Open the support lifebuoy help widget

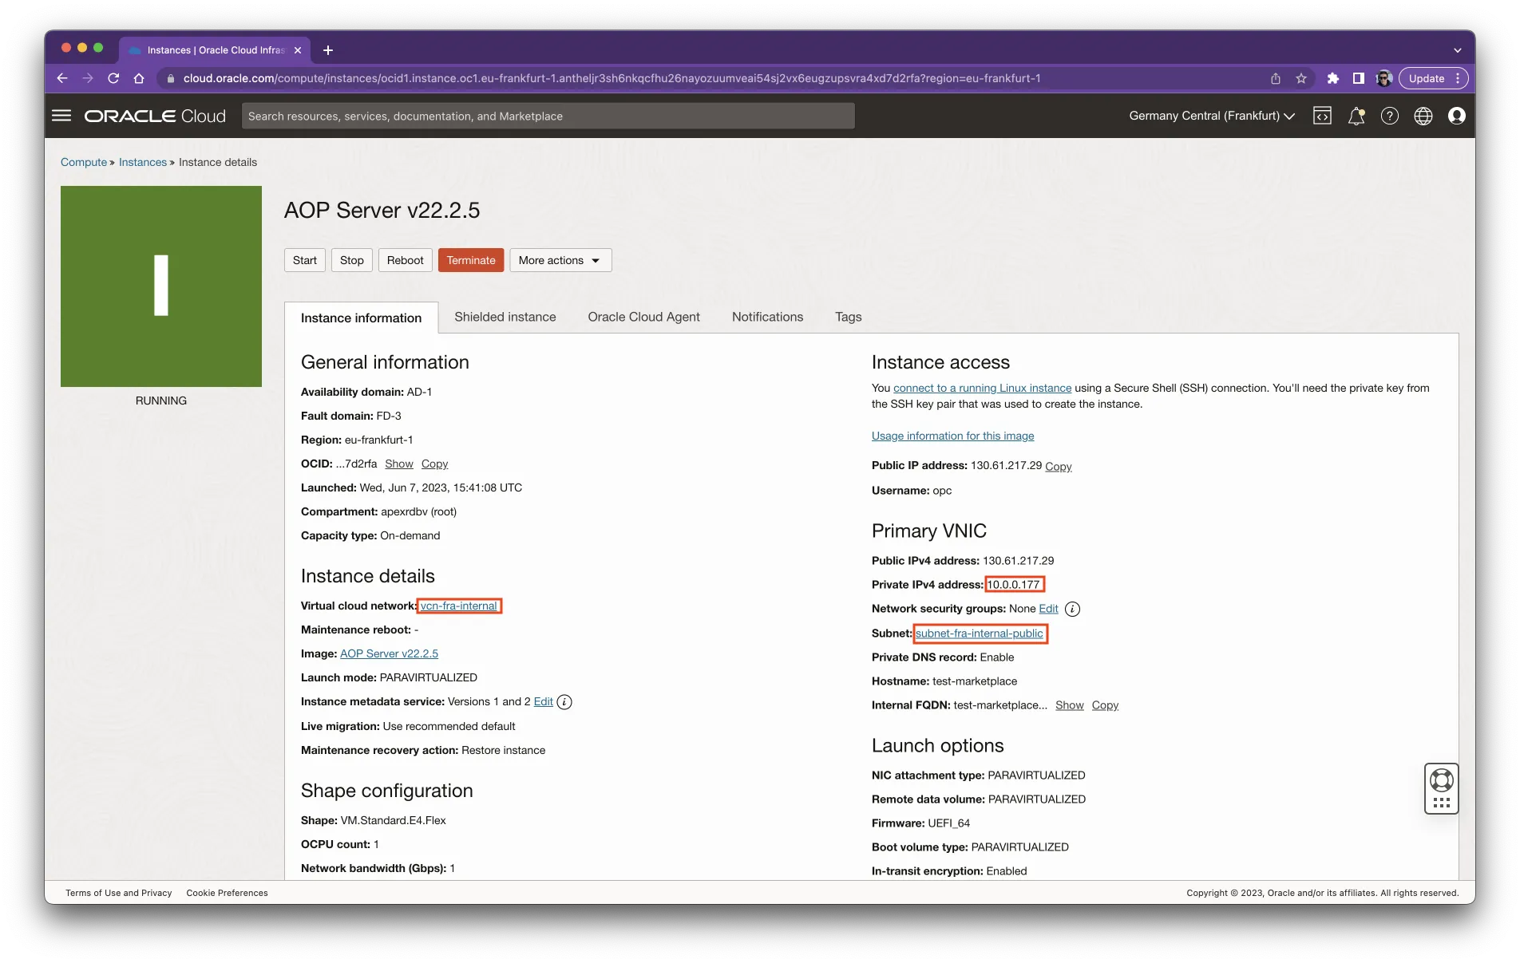click(x=1442, y=788)
